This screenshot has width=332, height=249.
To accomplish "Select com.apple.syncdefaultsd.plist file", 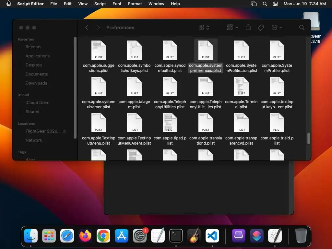I will tap(170, 56).
